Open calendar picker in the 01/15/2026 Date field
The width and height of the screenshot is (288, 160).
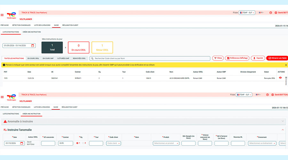point(22,143)
